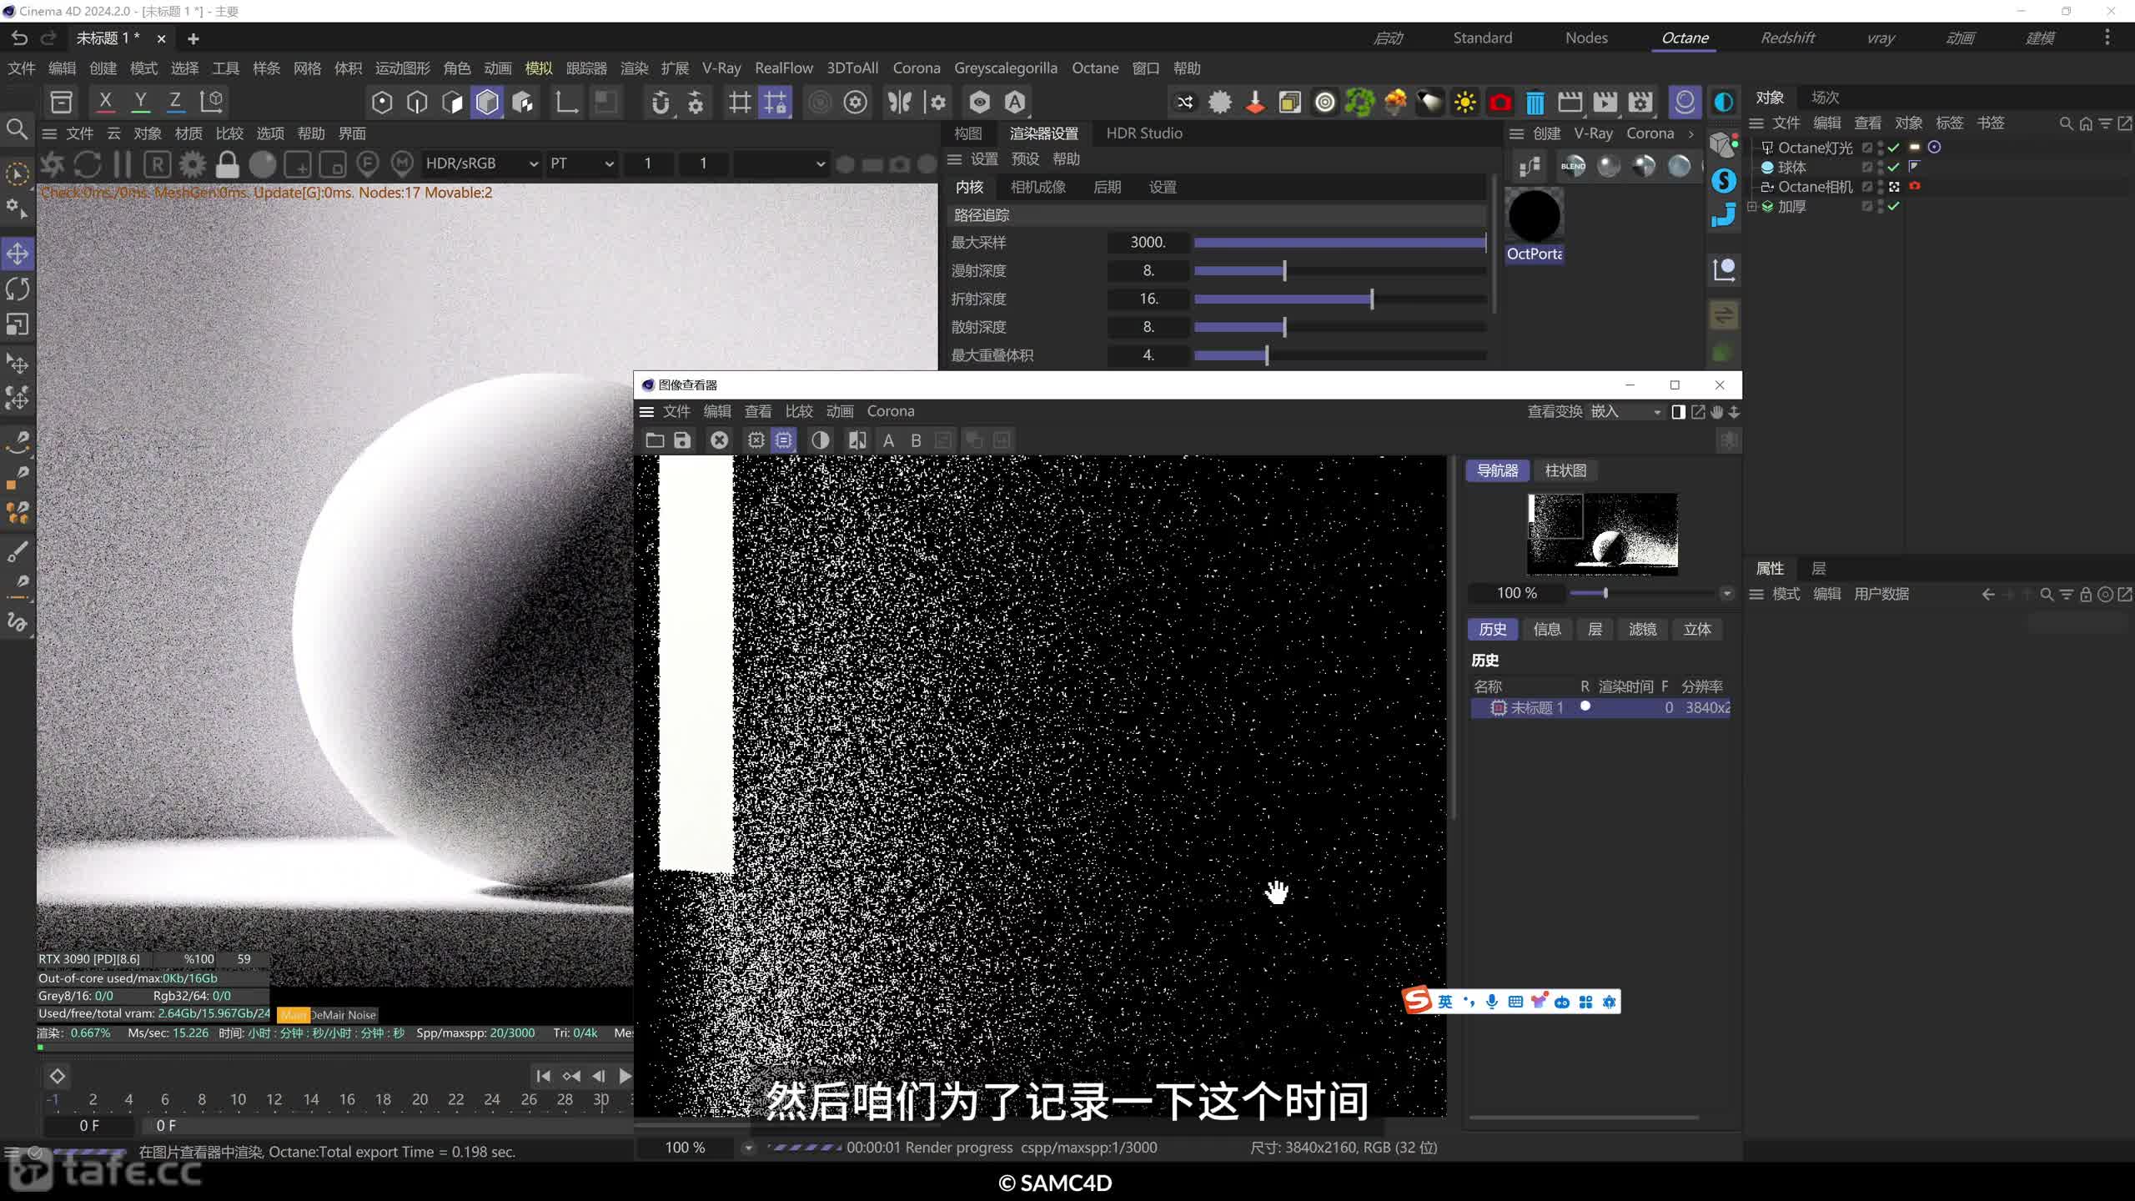Click the 散射深度 value field
Viewport: 2135px width, 1201px height.
[1148, 327]
